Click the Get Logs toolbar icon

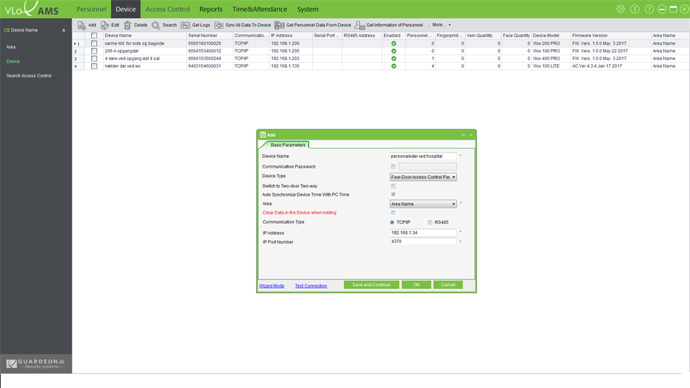click(x=186, y=25)
